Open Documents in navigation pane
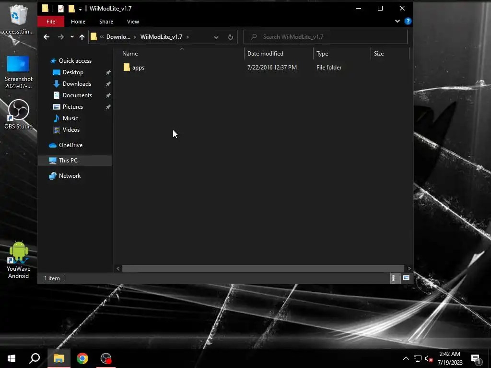This screenshot has height=368, width=491. 77,95
